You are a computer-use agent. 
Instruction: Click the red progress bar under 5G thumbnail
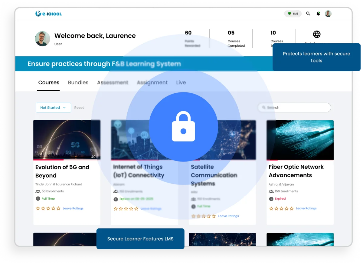pos(48,160)
